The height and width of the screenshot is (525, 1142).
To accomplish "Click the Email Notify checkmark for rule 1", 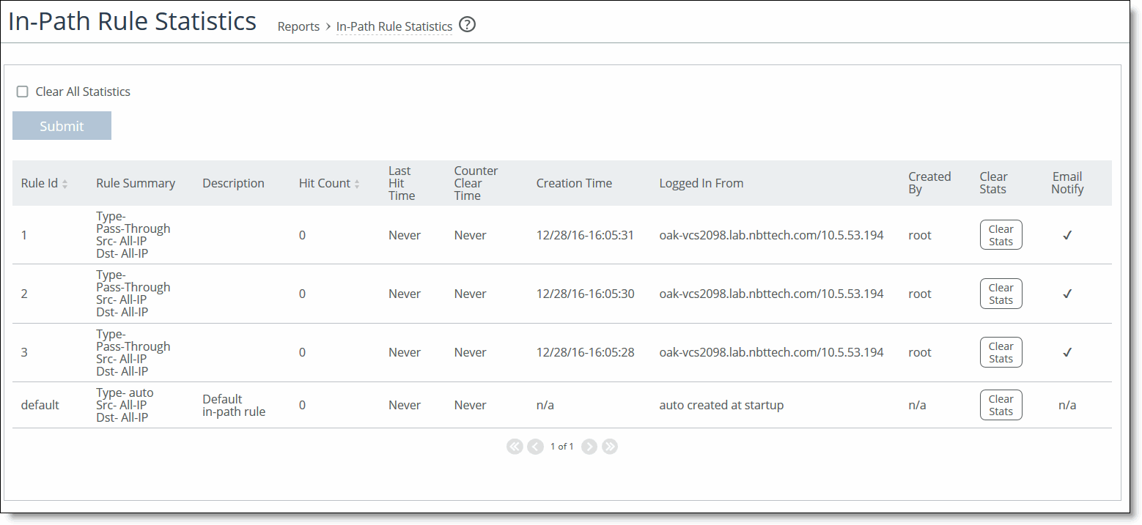I will (x=1067, y=234).
